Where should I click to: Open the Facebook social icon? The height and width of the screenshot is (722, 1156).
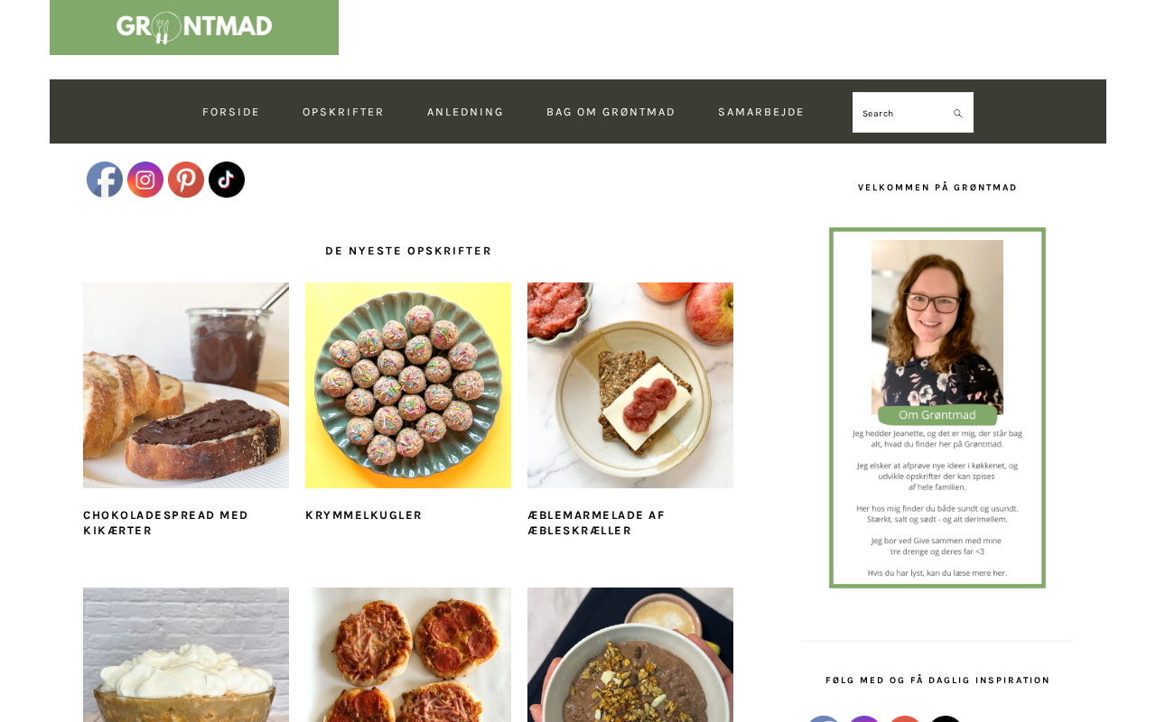105,180
